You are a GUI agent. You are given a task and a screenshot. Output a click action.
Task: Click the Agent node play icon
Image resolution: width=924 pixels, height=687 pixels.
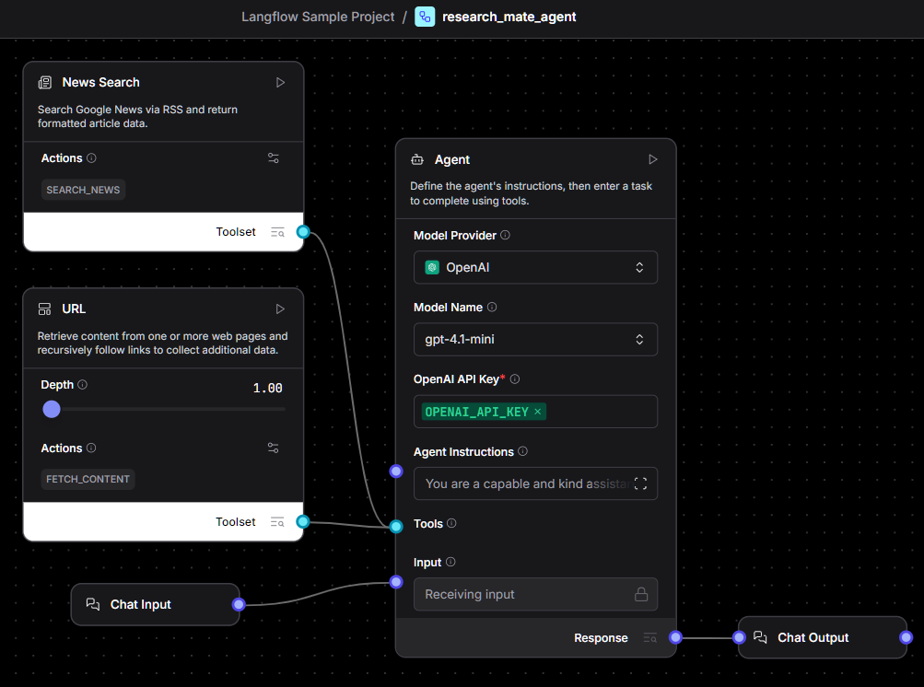pyautogui.click(x=653, y=160)
